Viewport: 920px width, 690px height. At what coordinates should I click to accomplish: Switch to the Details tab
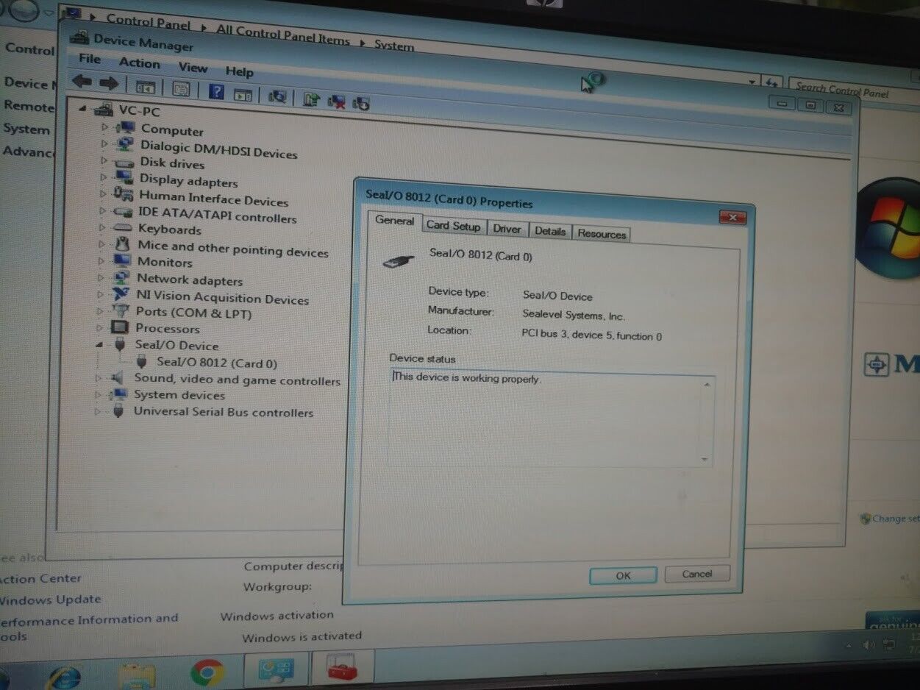(550, 231)
